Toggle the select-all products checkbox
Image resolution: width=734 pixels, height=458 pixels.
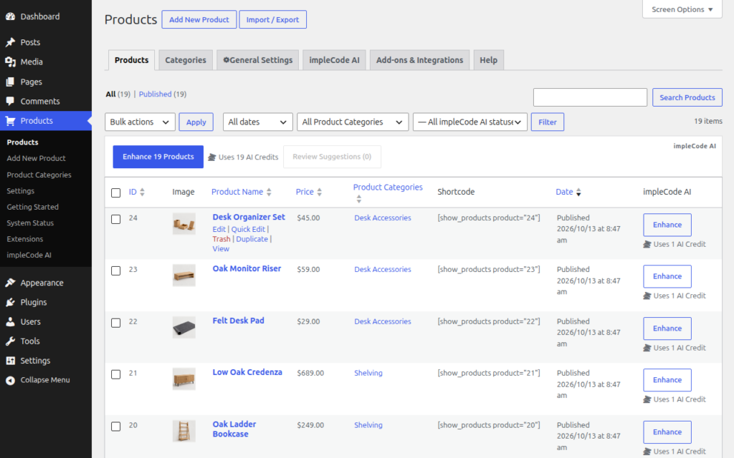tap(115, 193)
